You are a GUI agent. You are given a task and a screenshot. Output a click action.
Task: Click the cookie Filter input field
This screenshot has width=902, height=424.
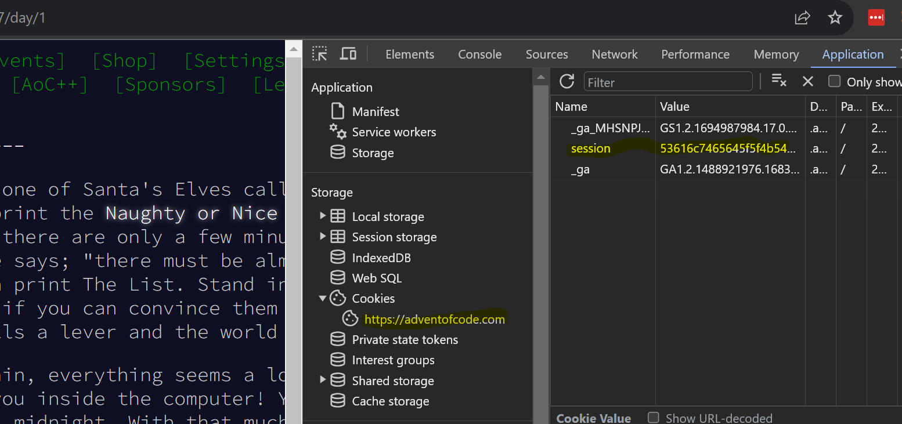(668, 82)
